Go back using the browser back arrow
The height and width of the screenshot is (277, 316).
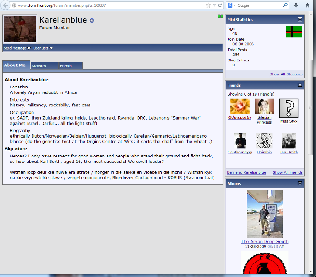(x=5, y=5)
